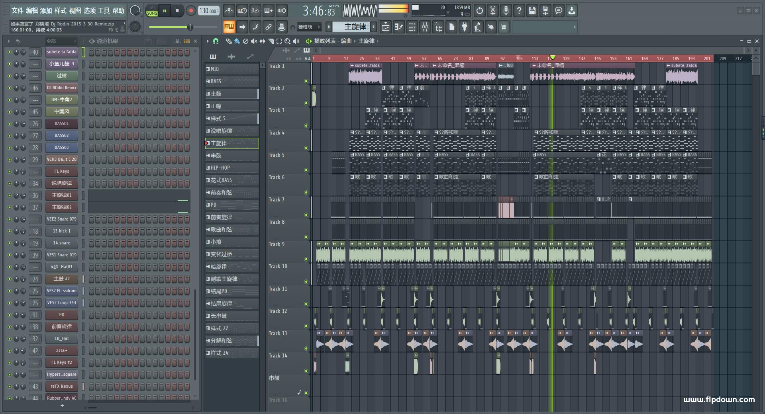The height and width of the screenshot is (414, 765).
Task: Open the playlist options menu arrow
Action: point(208,41)
